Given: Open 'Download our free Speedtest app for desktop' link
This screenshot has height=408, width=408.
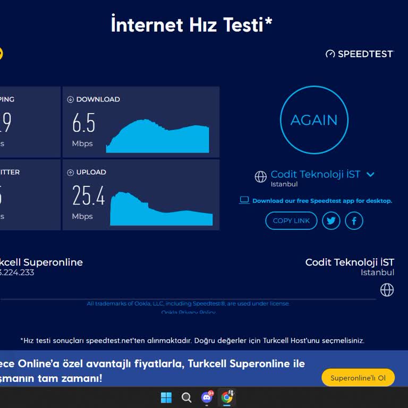Looking at the screenshot, I should coord(322,201).
